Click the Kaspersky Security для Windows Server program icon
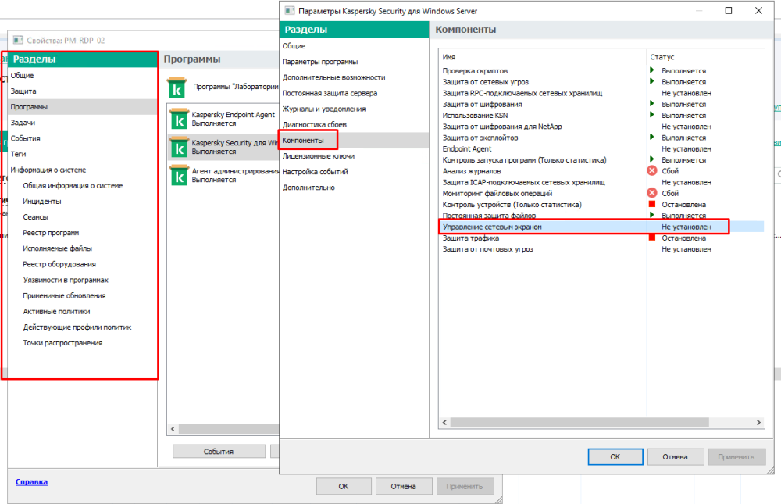 coord(179,147)
